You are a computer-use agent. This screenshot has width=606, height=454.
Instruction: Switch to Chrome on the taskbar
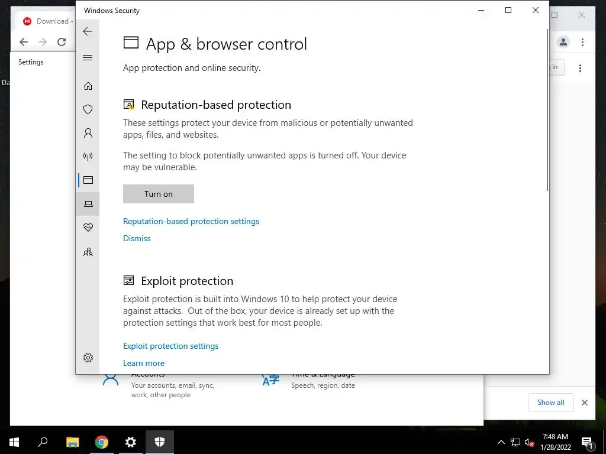(x=102, y=442)
